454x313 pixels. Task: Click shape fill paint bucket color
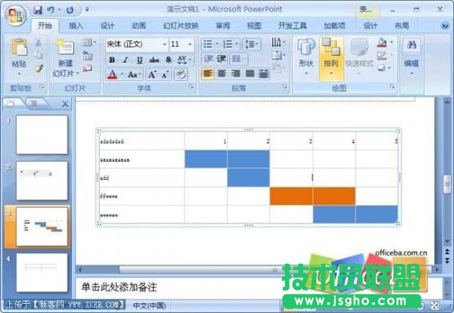382,42
